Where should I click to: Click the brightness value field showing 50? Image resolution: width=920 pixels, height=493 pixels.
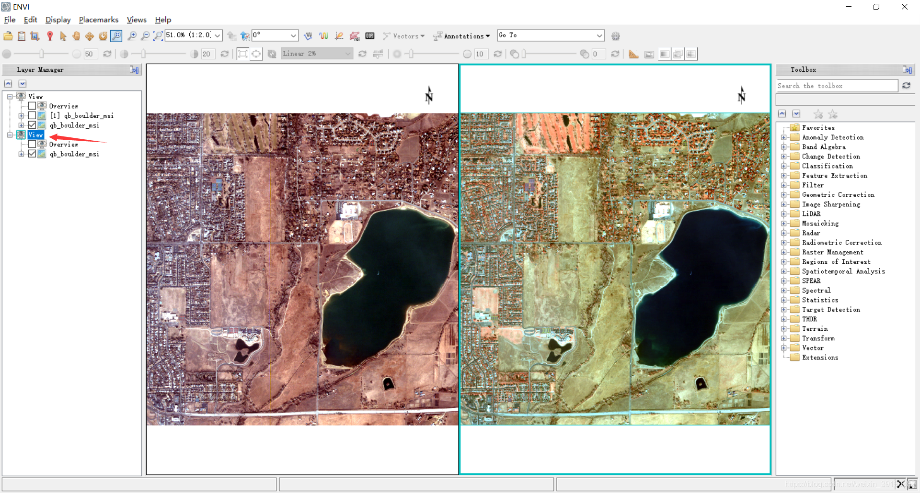pos(91,54)
